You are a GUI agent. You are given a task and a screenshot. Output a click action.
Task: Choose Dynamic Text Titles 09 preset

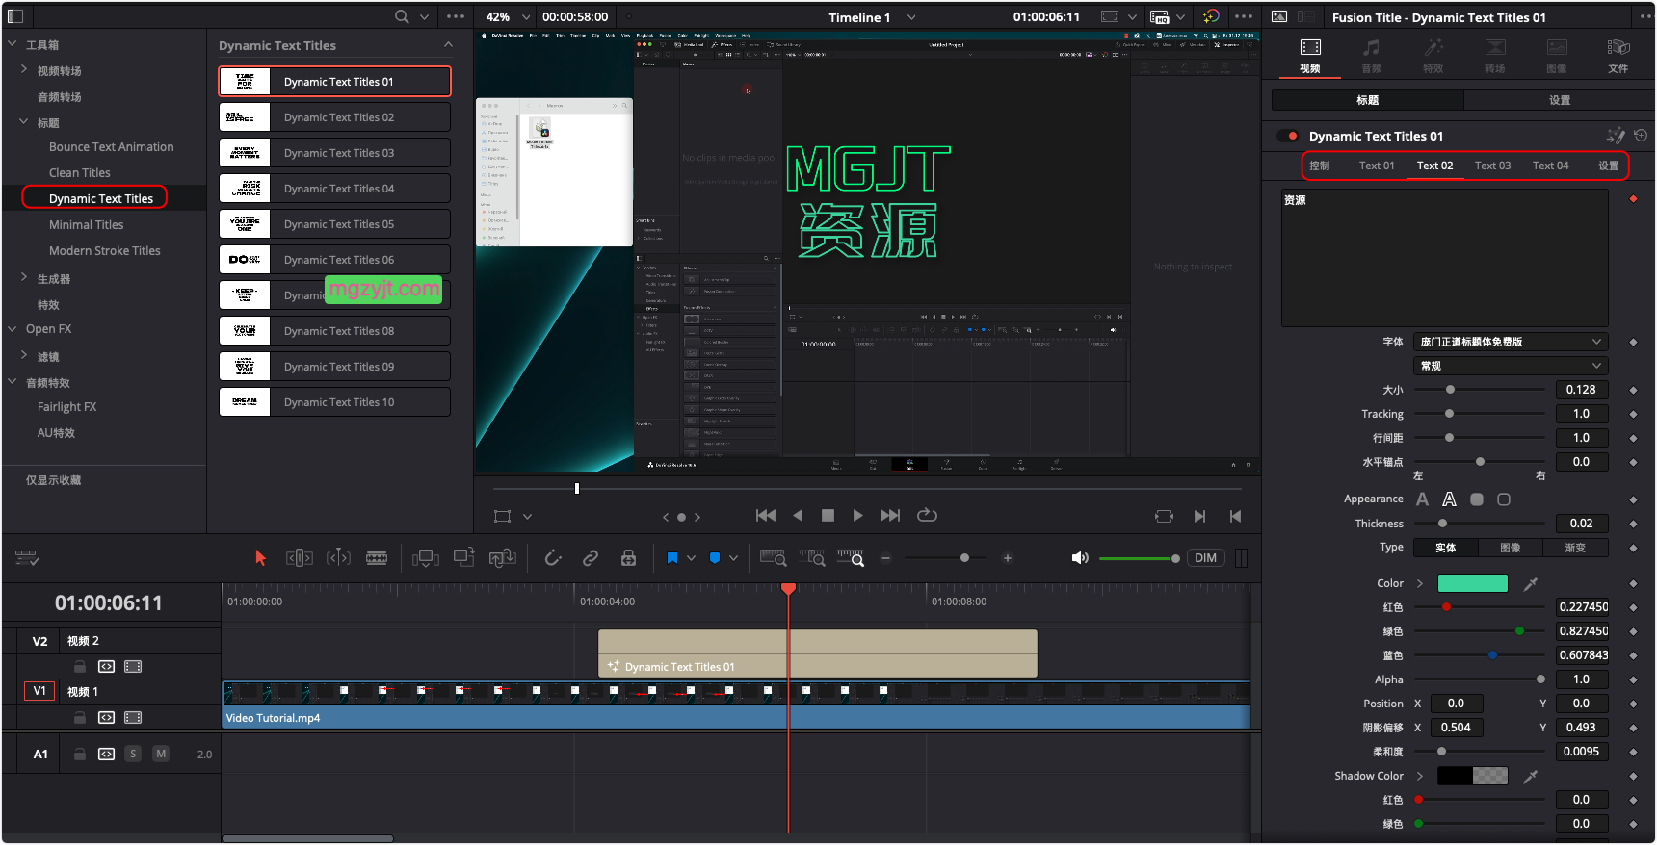334,367
